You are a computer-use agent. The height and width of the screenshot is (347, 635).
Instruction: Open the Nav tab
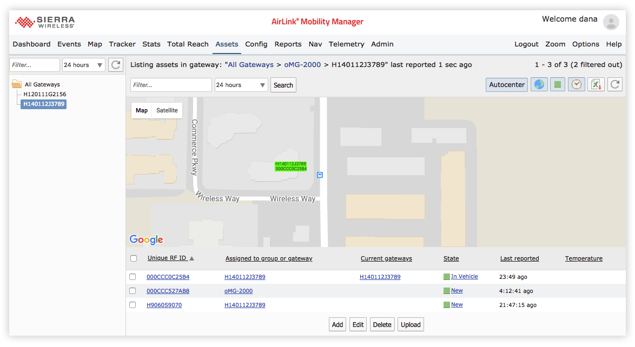pos(315,44)
